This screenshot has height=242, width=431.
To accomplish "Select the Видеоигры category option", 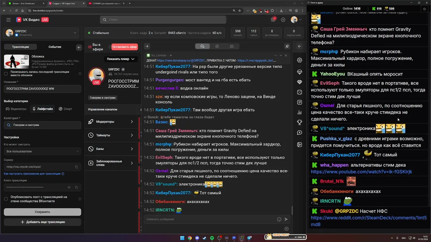I will pos(16,109).
